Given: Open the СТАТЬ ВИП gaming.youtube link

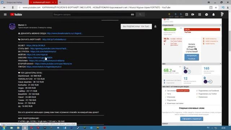Looking at the screenshot, I should click(x=49, y=48).
